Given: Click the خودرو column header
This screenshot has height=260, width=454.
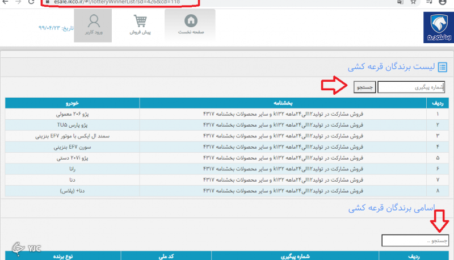Looking at the screenshot, I should (73, 103).
